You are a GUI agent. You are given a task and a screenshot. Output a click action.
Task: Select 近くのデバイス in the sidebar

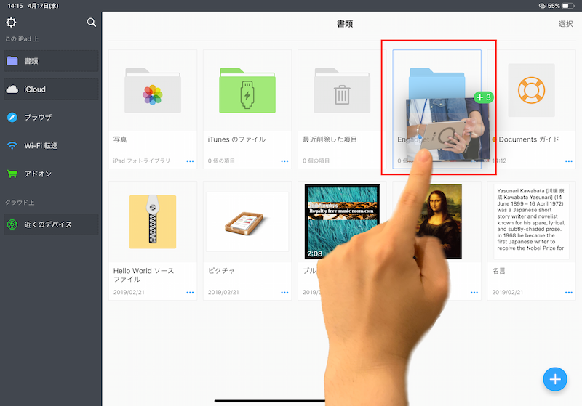point(51,224)
